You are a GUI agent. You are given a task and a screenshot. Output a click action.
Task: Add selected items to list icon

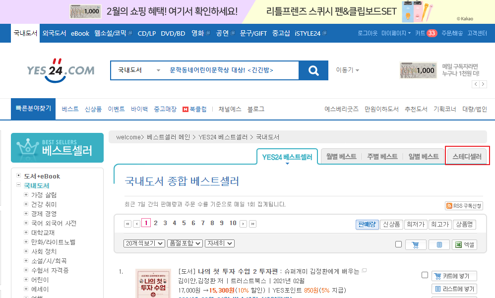[x=439, y=244]
